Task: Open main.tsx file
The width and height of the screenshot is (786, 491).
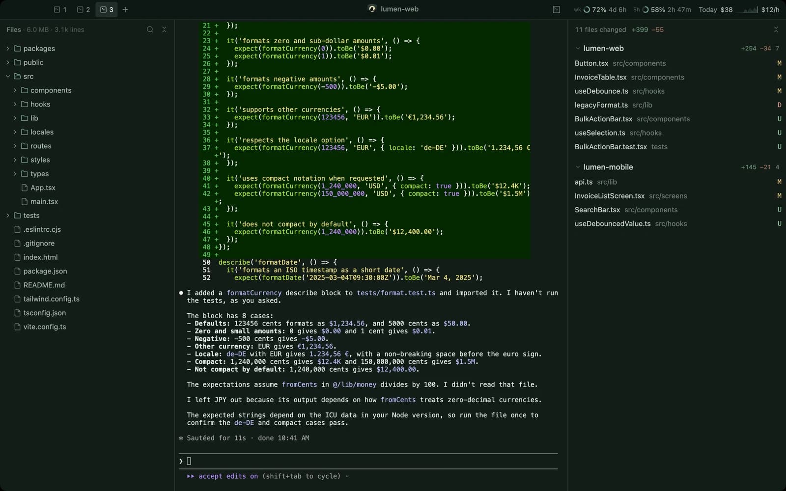Action: tap(87, 201)
